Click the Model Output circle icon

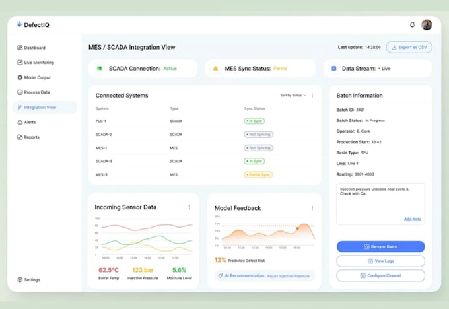point(20,77)
